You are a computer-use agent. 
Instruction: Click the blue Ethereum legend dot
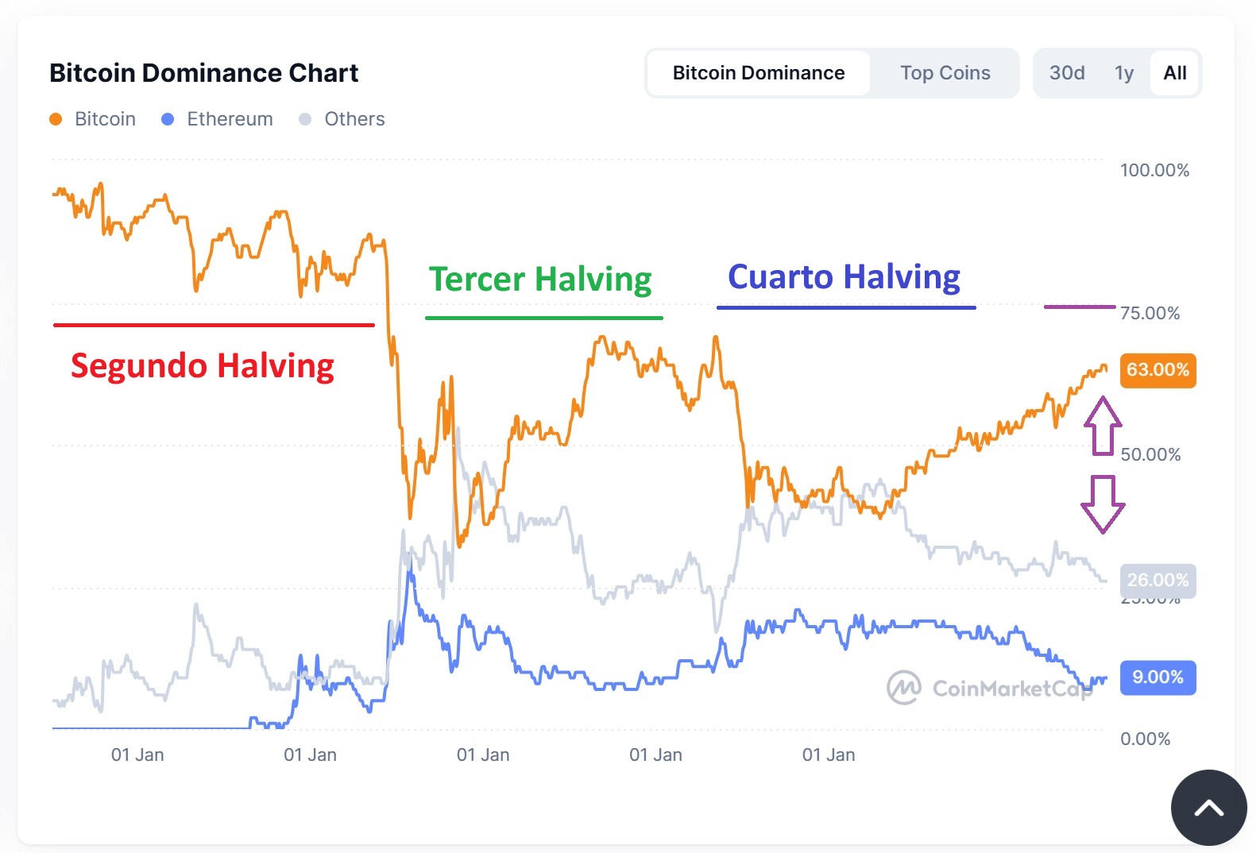[x=168, y=119]
